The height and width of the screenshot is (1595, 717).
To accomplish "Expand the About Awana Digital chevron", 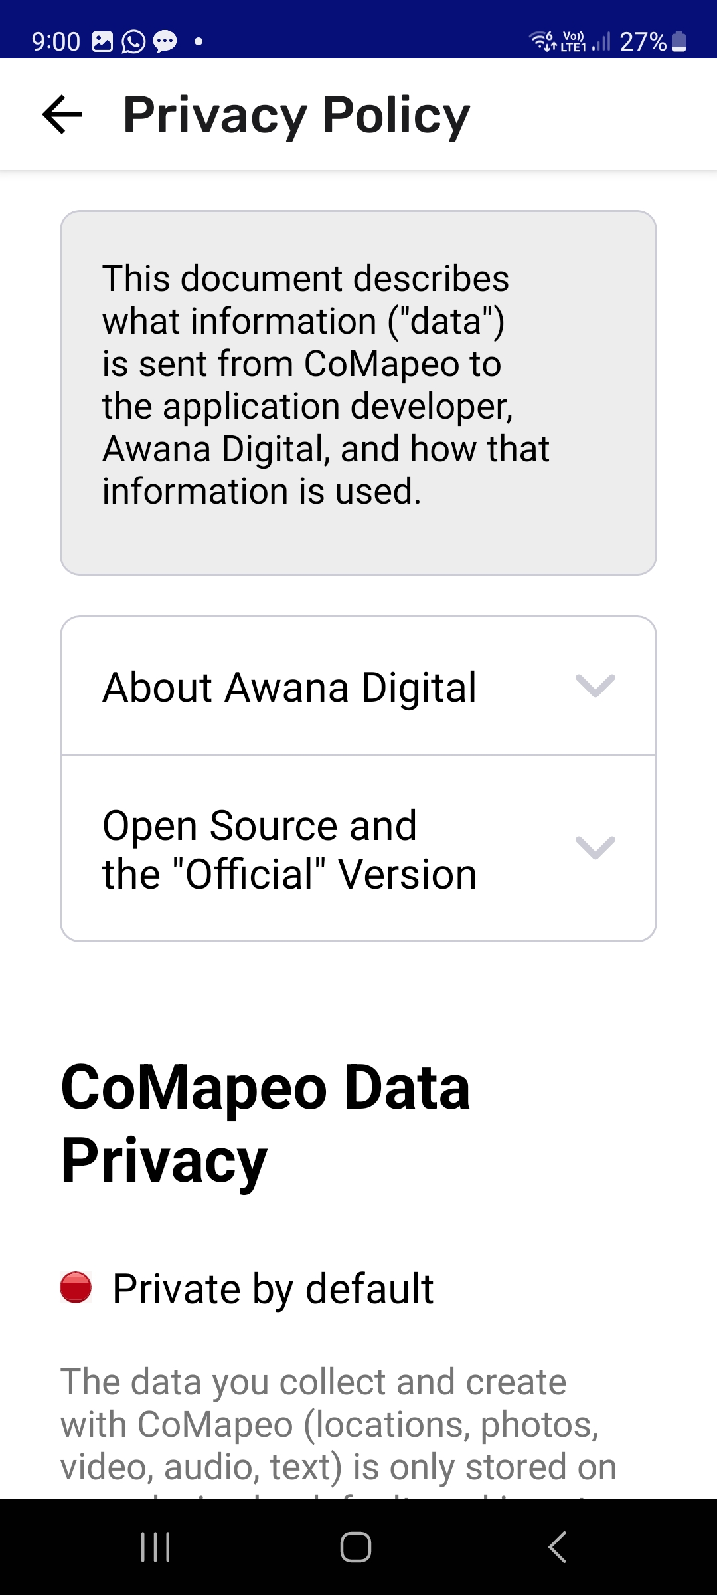I will coord(595,686).
